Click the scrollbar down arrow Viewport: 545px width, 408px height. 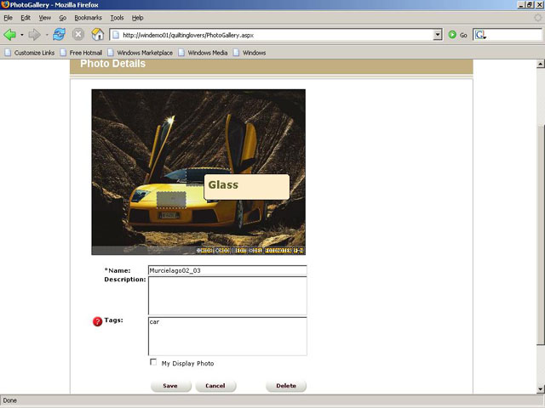540,389
